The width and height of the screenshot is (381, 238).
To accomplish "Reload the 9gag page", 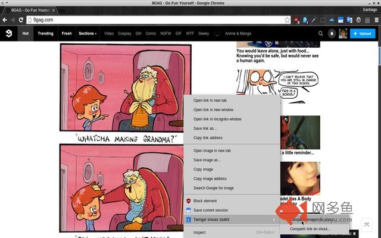I will [21, 20].
